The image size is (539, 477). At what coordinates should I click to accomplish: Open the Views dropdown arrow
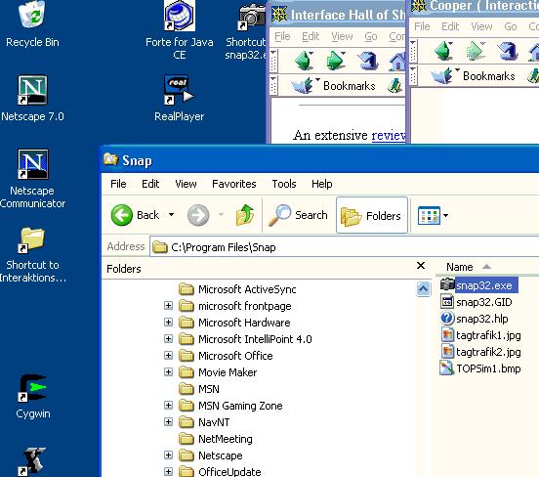click(x=446, y=215)
